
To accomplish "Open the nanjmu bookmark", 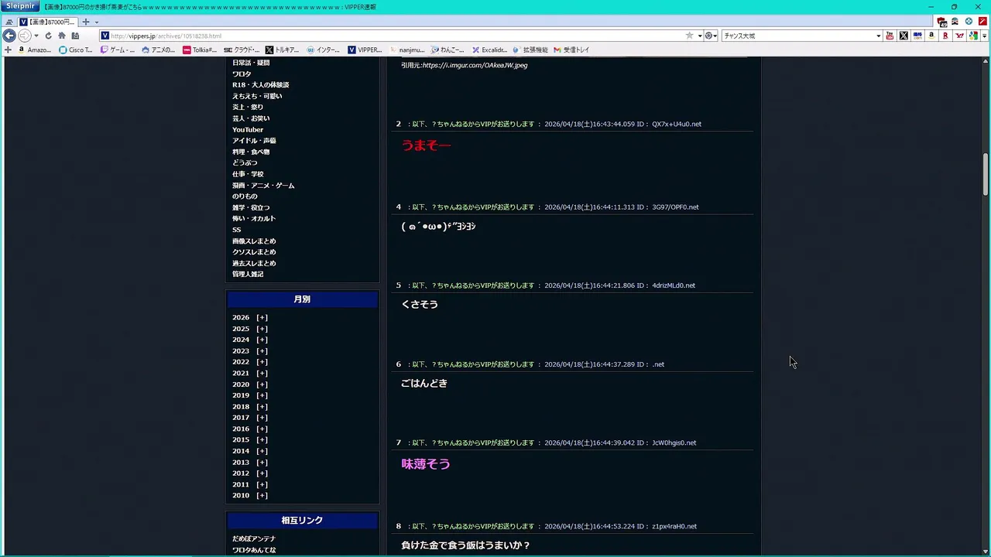I will pos(407,50).
